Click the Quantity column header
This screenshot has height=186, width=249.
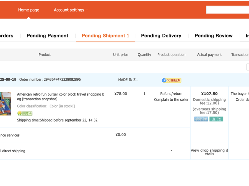click(144, 55)
